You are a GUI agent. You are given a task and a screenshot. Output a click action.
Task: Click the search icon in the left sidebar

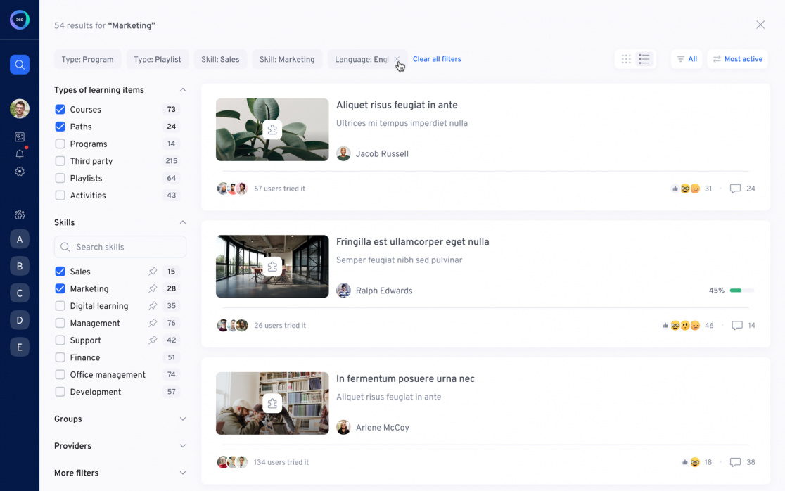(x=20, y=65)
